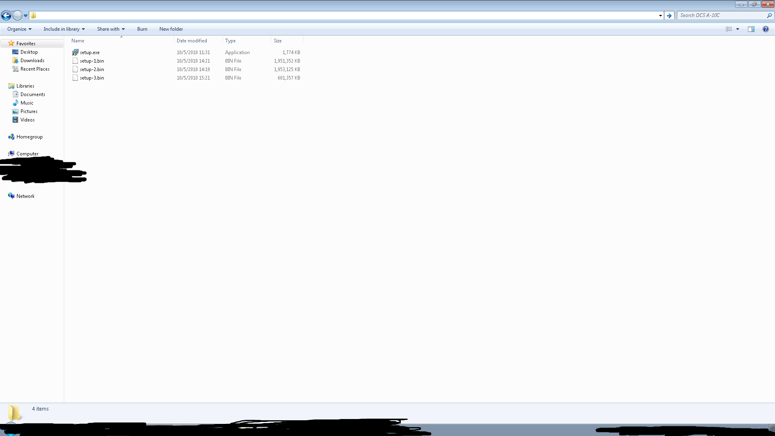Sort files by the Name column
Viewport: 775px width, 436px height.
click(x=78, y=40)
